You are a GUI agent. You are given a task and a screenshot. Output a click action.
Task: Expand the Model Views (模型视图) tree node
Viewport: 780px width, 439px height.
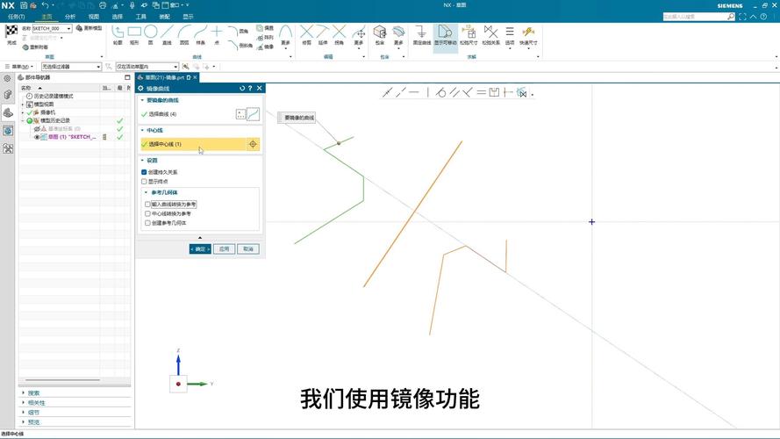[23, 104]
